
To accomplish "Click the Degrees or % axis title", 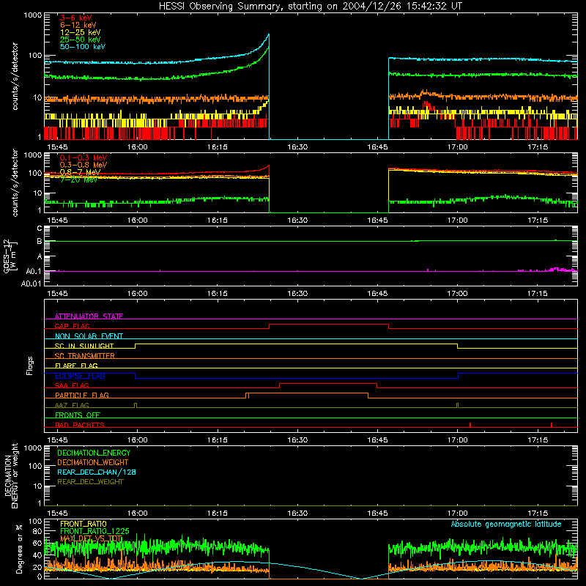I will point(19,549).
